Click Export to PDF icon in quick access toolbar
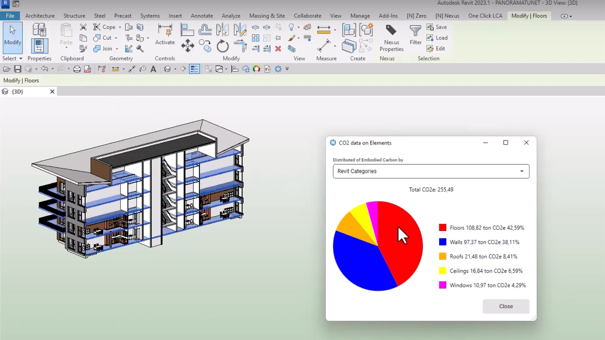This screenshot has width=605, height=340. (x=88, y=69)
